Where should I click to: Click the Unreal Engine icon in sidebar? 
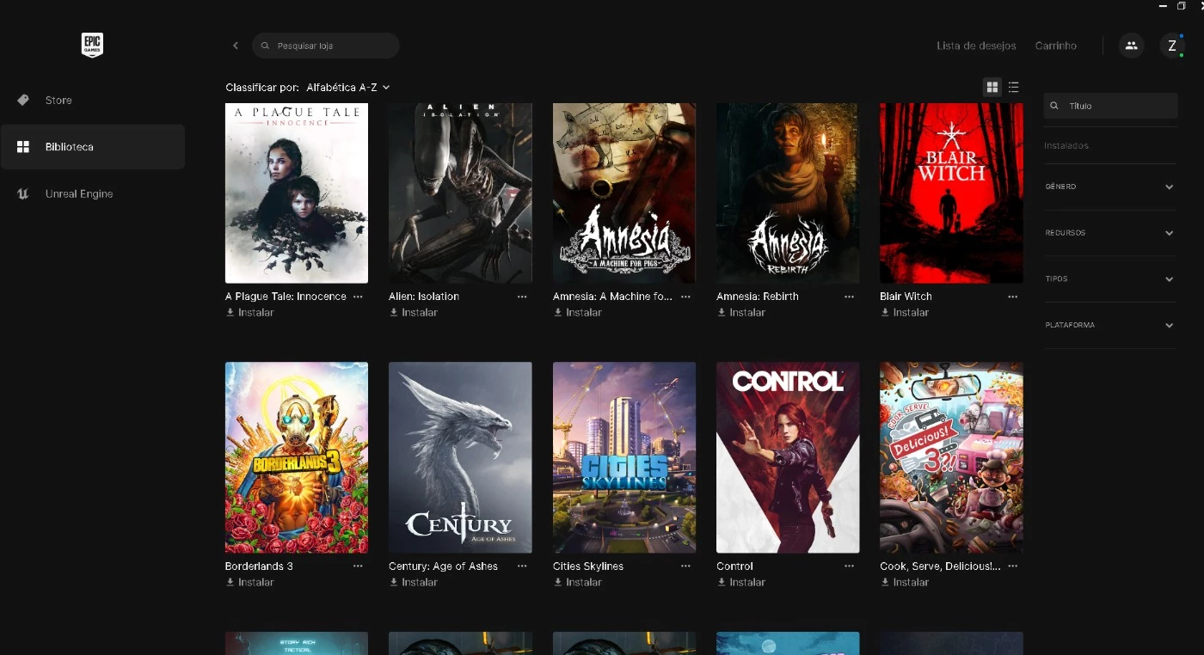click(23, 193)
